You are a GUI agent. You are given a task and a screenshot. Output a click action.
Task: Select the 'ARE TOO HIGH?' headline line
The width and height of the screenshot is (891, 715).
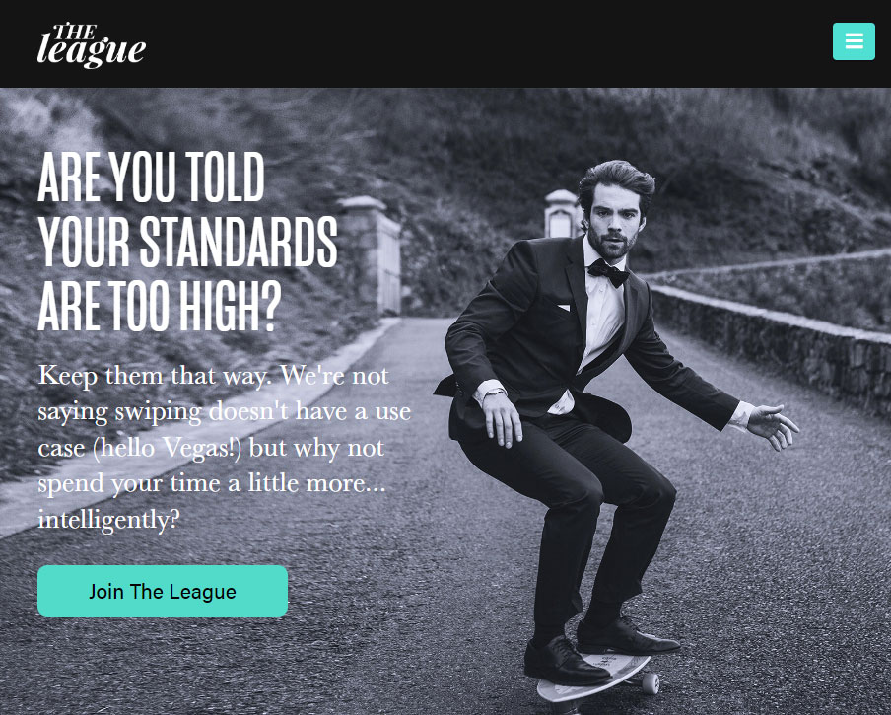click(x=160, y=307)
